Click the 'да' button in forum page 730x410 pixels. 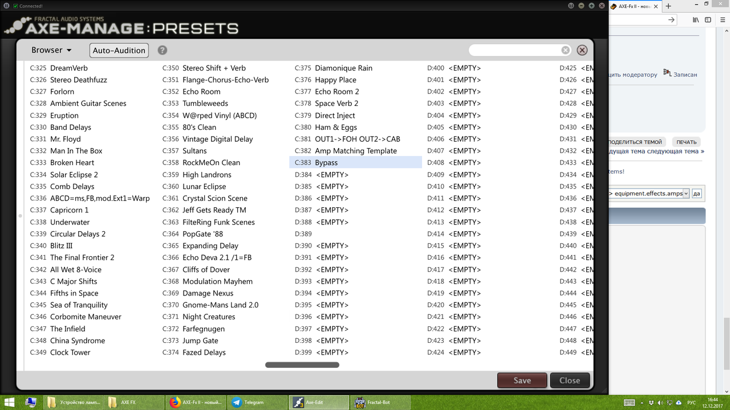coord(696,194)
